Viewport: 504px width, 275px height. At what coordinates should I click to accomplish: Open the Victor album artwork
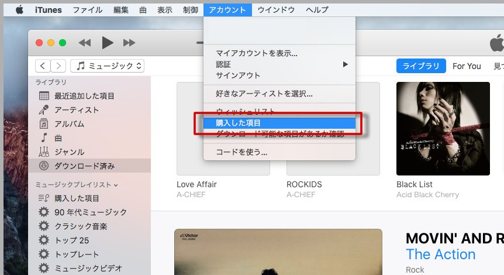click(278, 252)
